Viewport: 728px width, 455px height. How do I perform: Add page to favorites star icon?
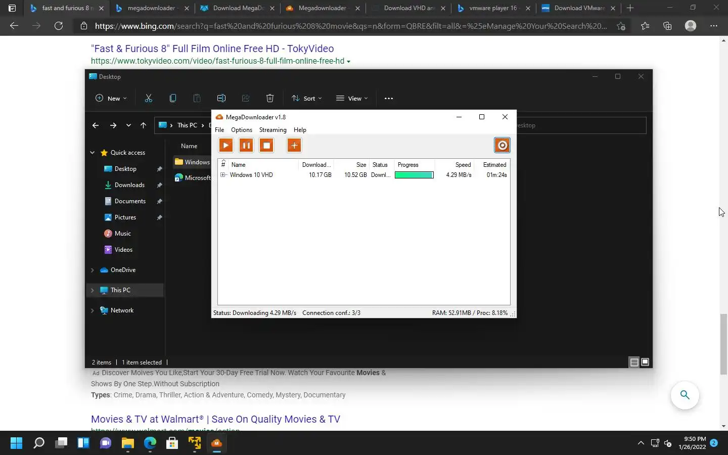[x=621, y=26]
